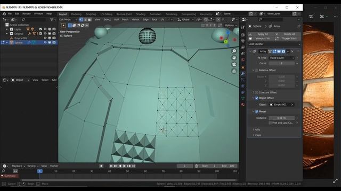Viewport: 341px width, 191px height.
Task: Toggle Lights collection exclude checkbox
Action: [40, 29]
